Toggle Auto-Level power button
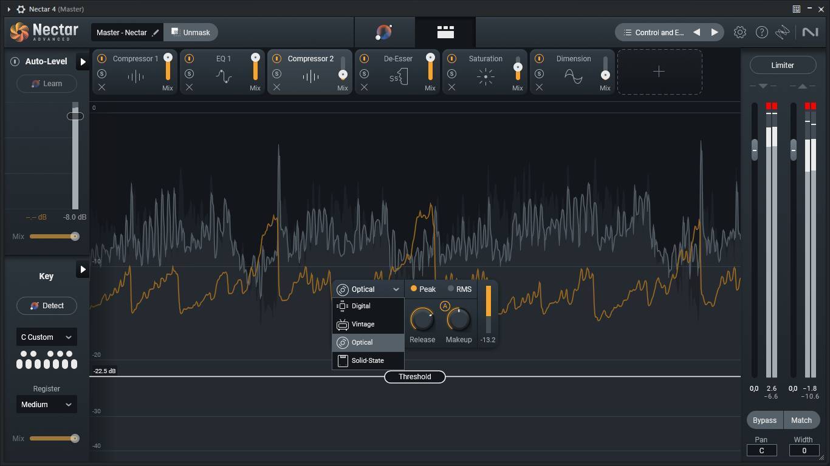 tap(15, 61)
